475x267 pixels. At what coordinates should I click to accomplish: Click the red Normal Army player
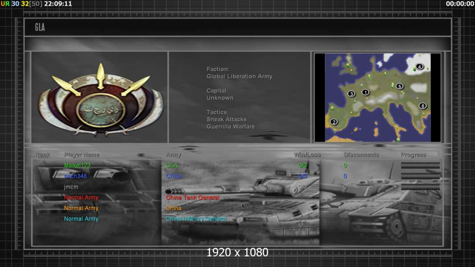pyautogui.click(x=81, y=198)
